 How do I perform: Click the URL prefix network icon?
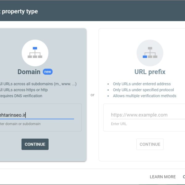coord(150,53)
